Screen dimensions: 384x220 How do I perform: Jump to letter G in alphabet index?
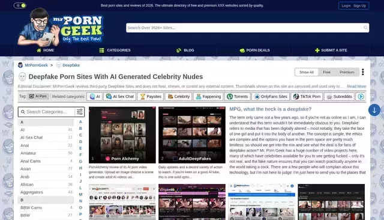click(x=80, y=162)
